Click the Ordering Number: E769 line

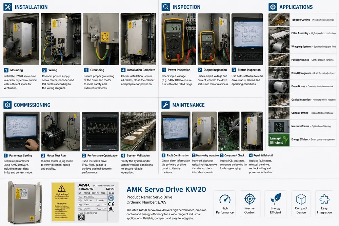coord(146,202)
